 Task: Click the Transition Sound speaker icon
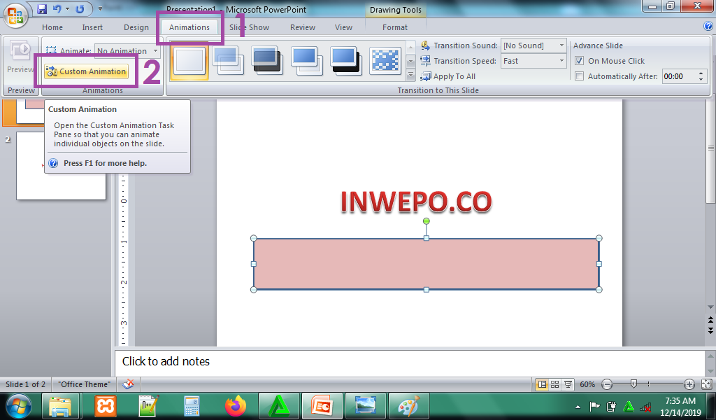[425, 45]
